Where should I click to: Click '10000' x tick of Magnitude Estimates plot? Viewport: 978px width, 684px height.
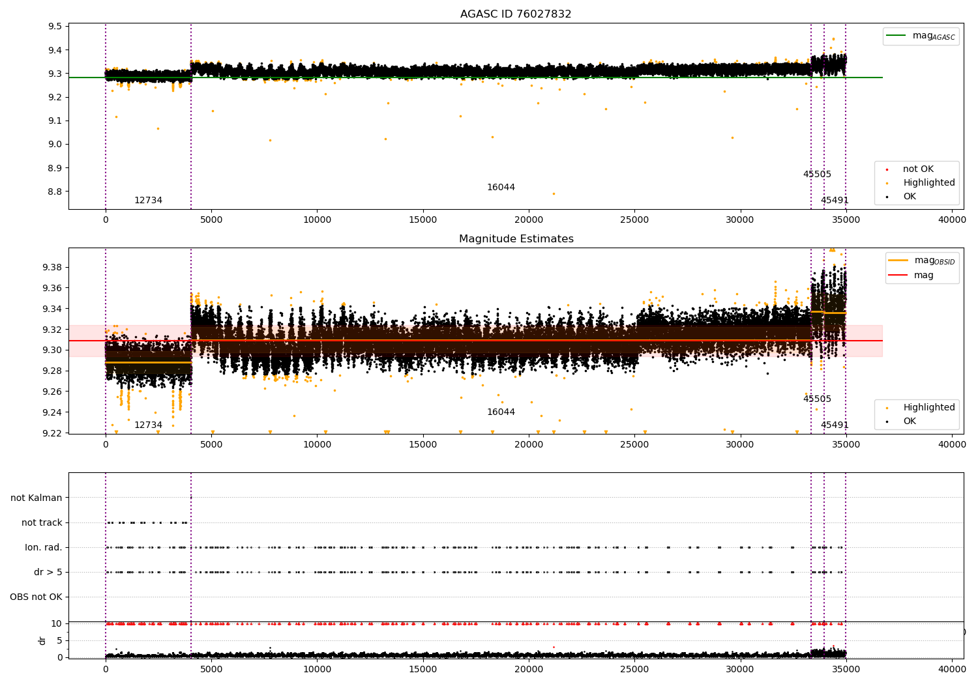pyautogui.click(x=317, y=445)
